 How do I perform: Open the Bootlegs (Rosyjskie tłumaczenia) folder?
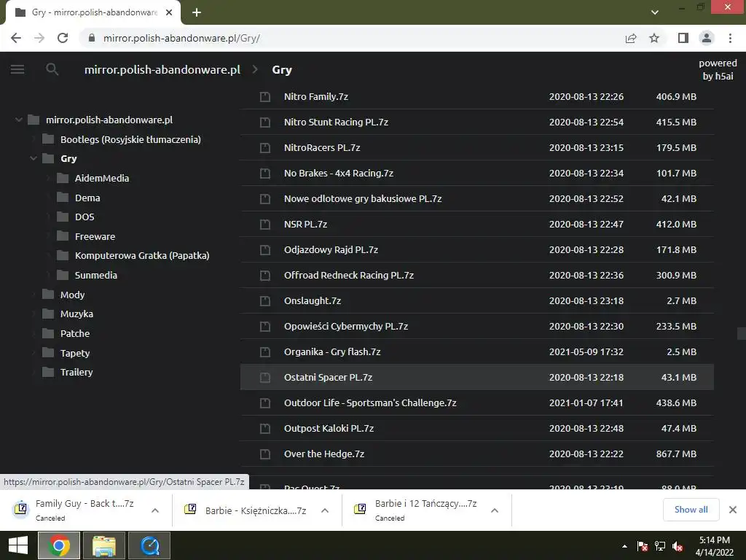coord(130,139)
